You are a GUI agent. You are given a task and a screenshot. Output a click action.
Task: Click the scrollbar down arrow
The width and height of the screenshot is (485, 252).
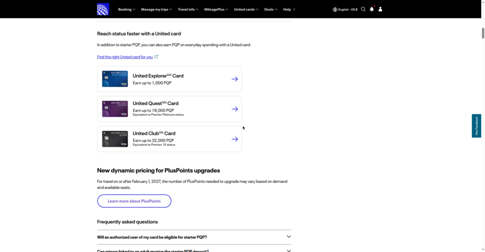tap(483, 249)
